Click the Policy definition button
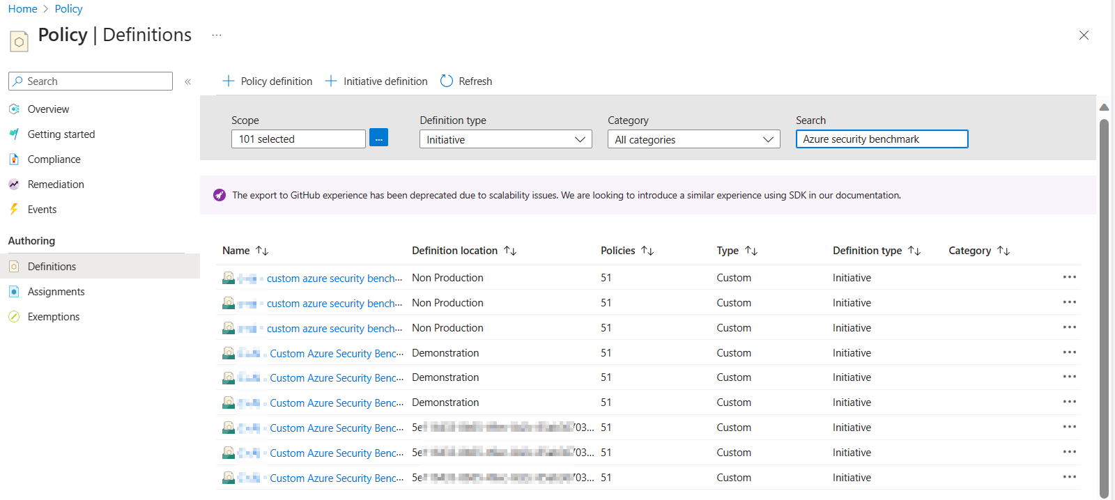 tap(268, 81)
